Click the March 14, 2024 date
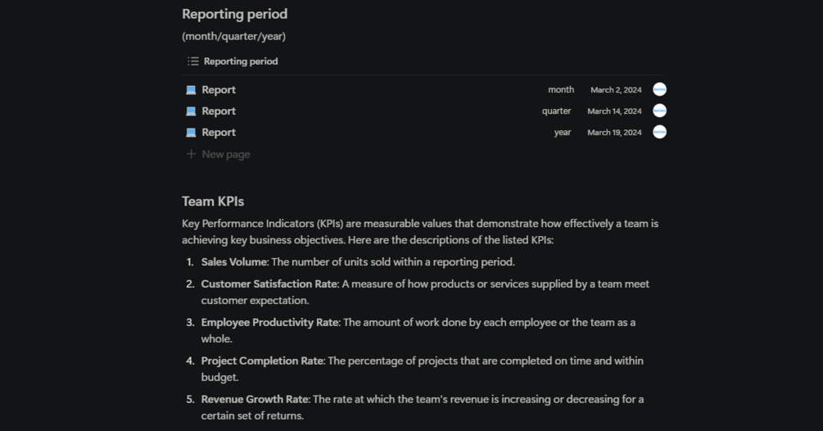The height and width of the screenshot is (431, 823). (614, 111)
